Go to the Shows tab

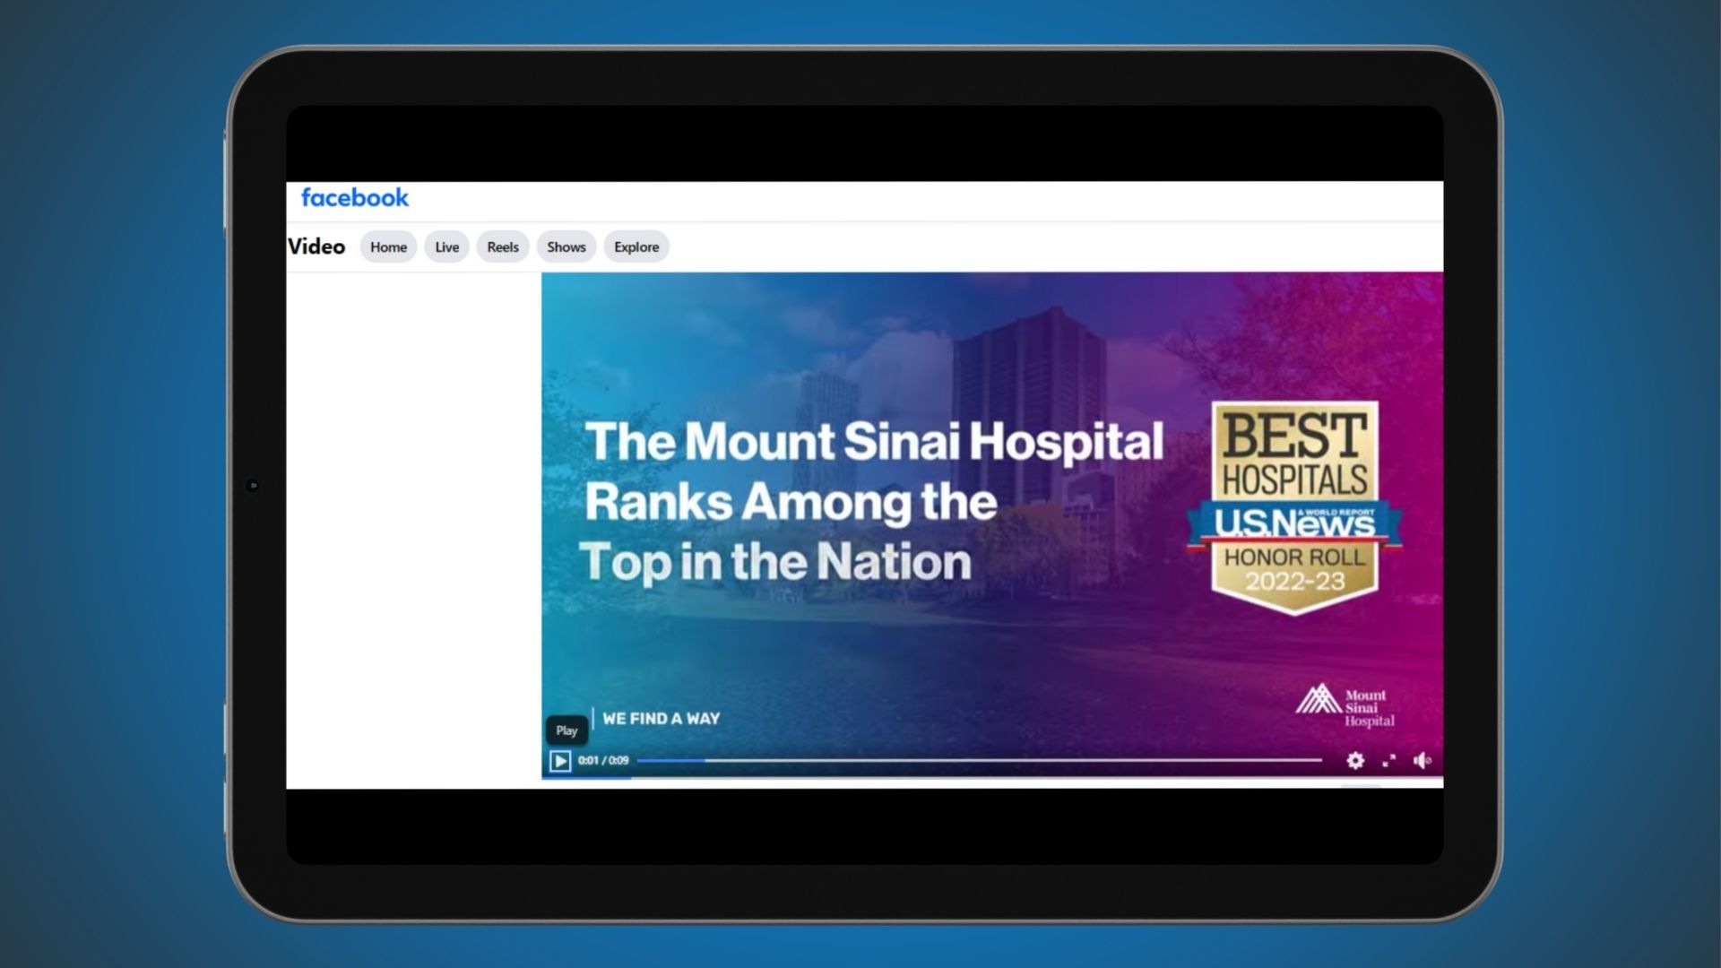tap(566, 247)
